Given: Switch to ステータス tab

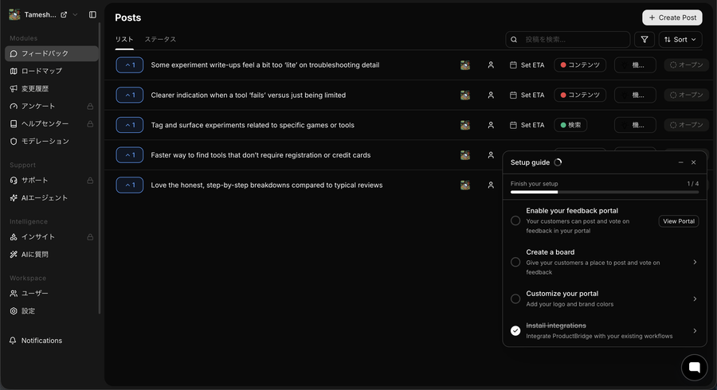Looking at the screenshot, I should [160, 39].
